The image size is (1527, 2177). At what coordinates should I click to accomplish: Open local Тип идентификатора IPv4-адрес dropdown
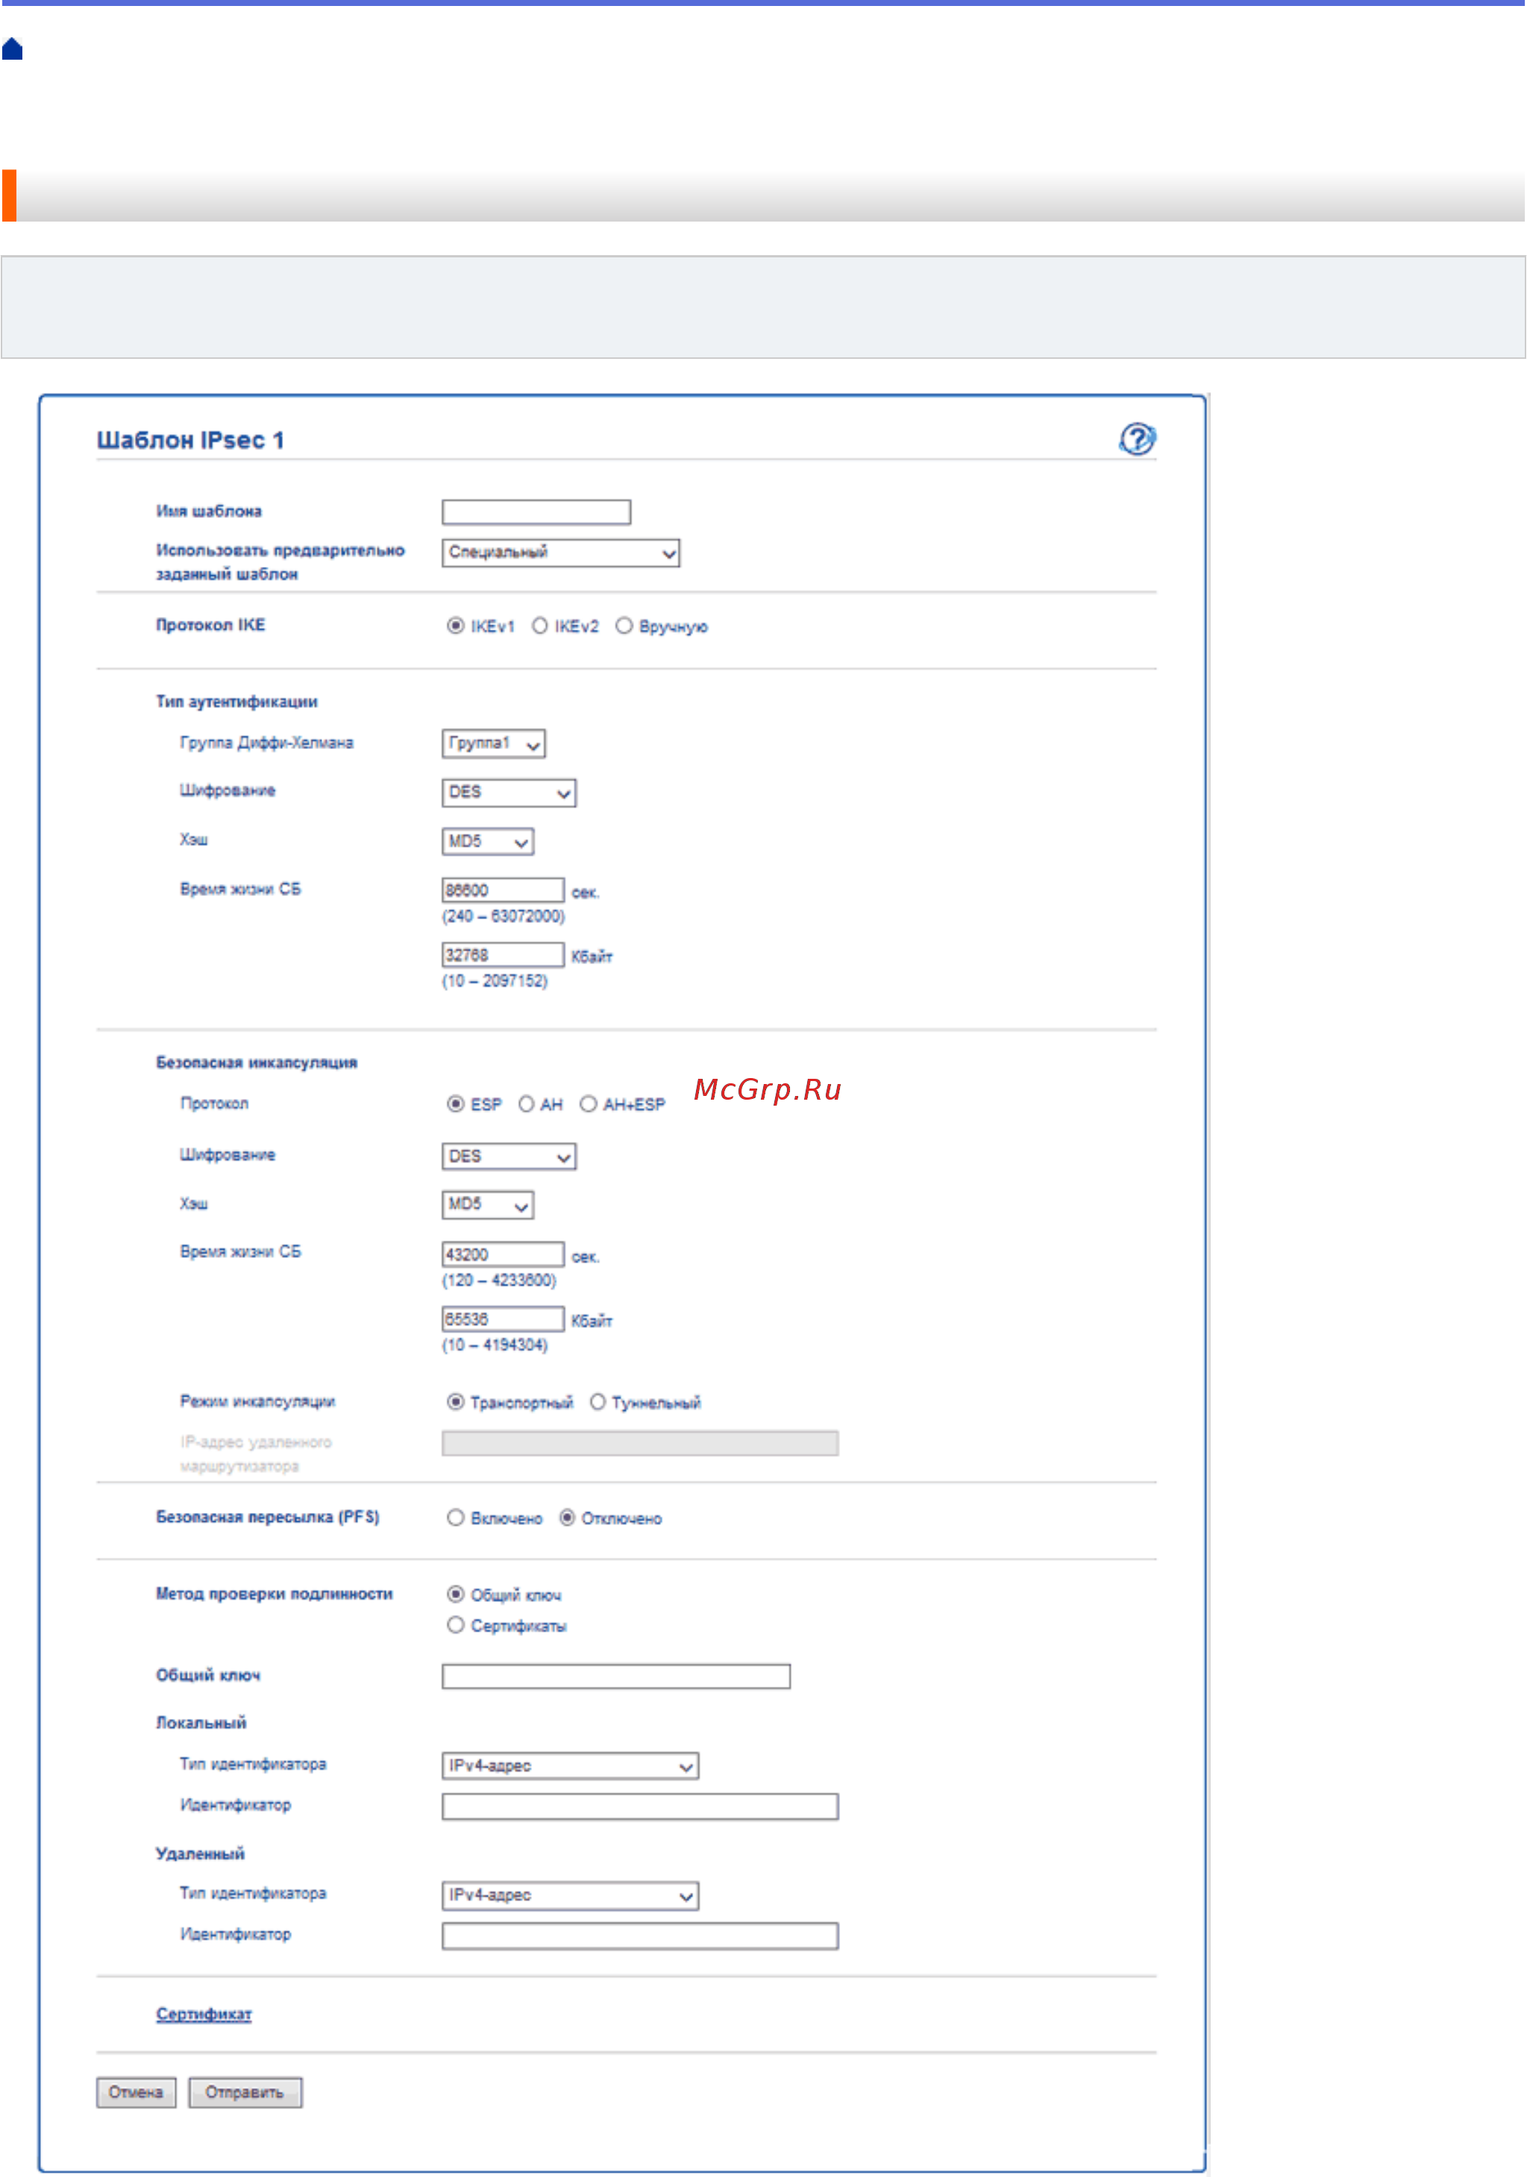click(570, 1765)
